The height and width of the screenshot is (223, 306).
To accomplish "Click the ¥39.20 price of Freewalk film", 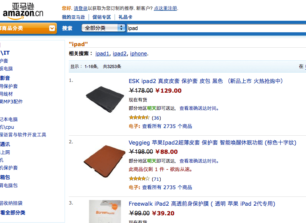I will point(163,213).
